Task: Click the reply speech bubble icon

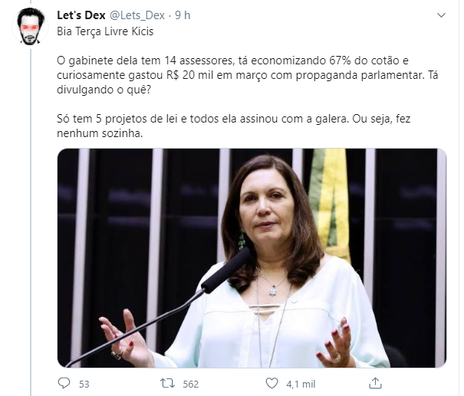Action: [64, 383]
